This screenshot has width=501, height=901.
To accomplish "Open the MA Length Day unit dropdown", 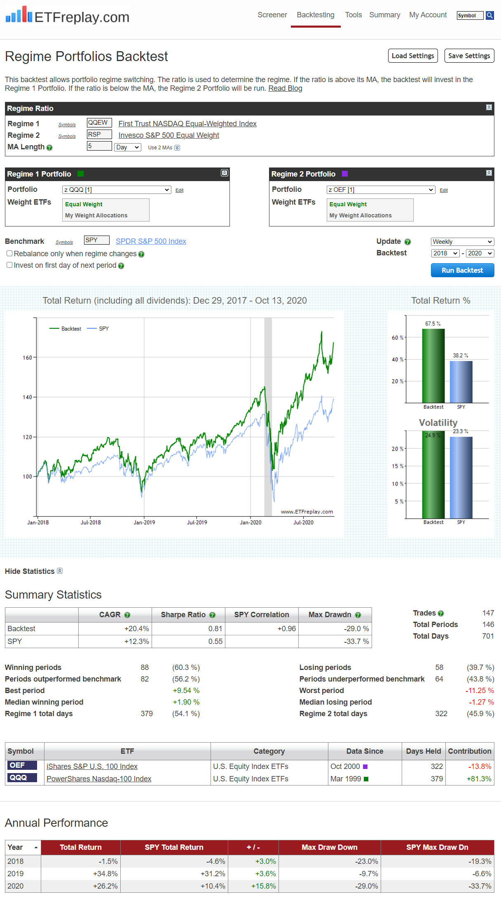I will (128, 147).
